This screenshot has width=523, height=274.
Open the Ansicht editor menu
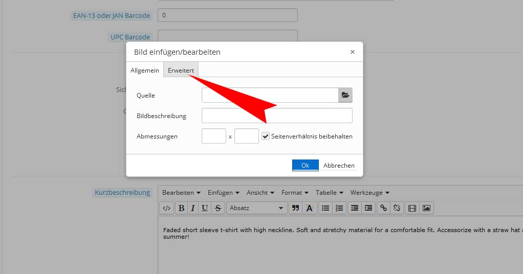[x=260, y=193]
